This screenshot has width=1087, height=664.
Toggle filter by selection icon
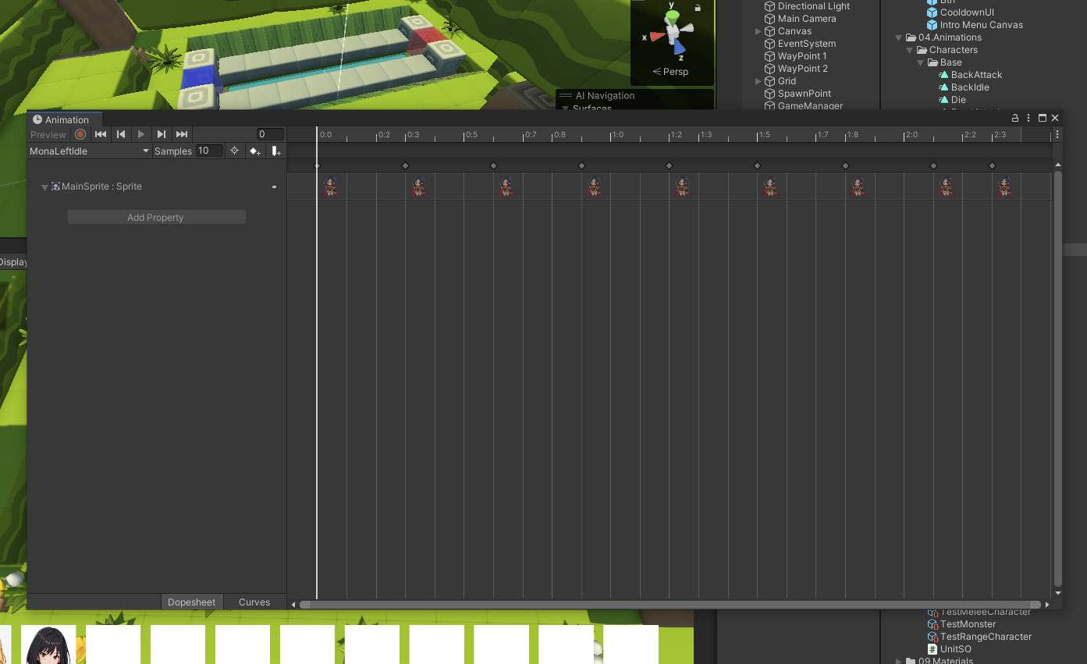click(x=234, y=151)
